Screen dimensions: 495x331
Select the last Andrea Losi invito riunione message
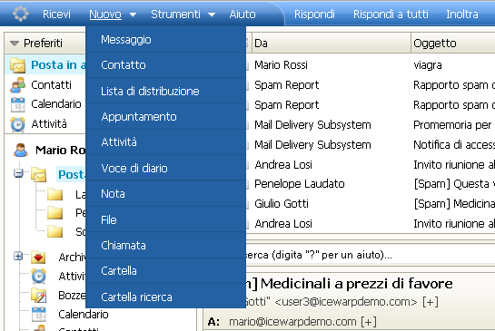click(370, 223)
